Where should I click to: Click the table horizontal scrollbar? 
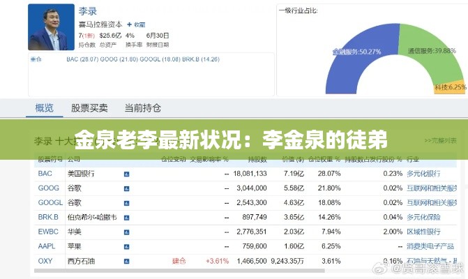pyautogui.click(x=179, y=271)
